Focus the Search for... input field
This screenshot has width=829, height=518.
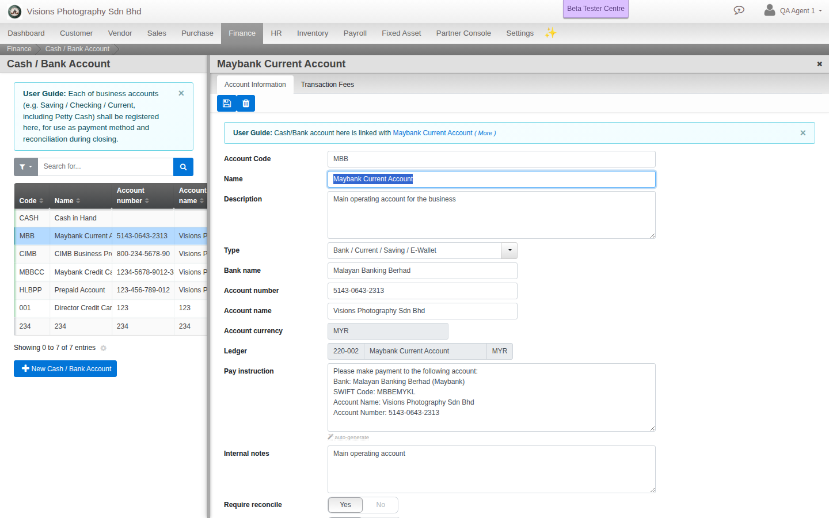click(x=105, y=167)
